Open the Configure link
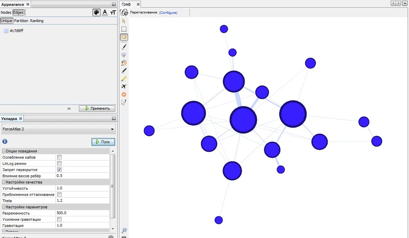Image resolution: width=409 pixels, height=238 pixels. [x=168, y=12]
